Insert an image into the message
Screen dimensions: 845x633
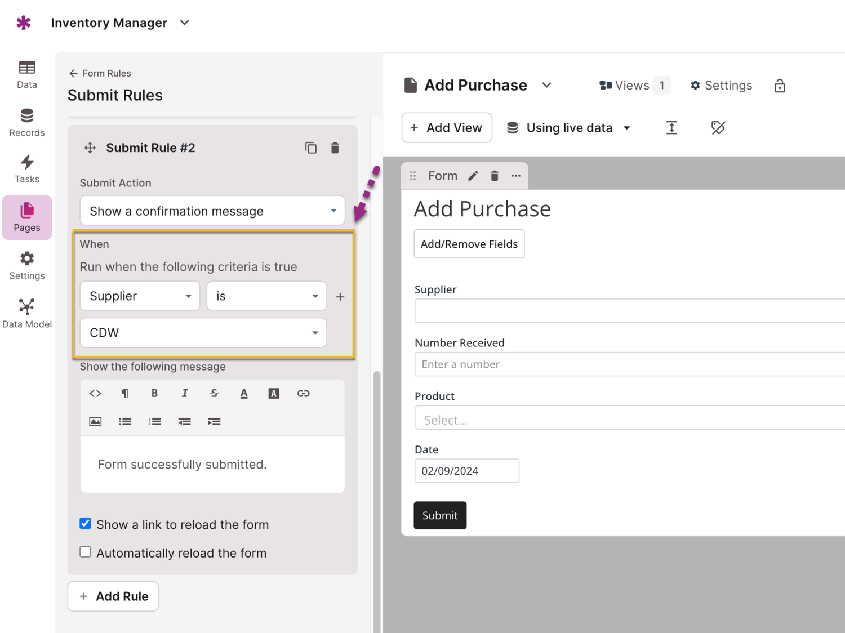95,421
